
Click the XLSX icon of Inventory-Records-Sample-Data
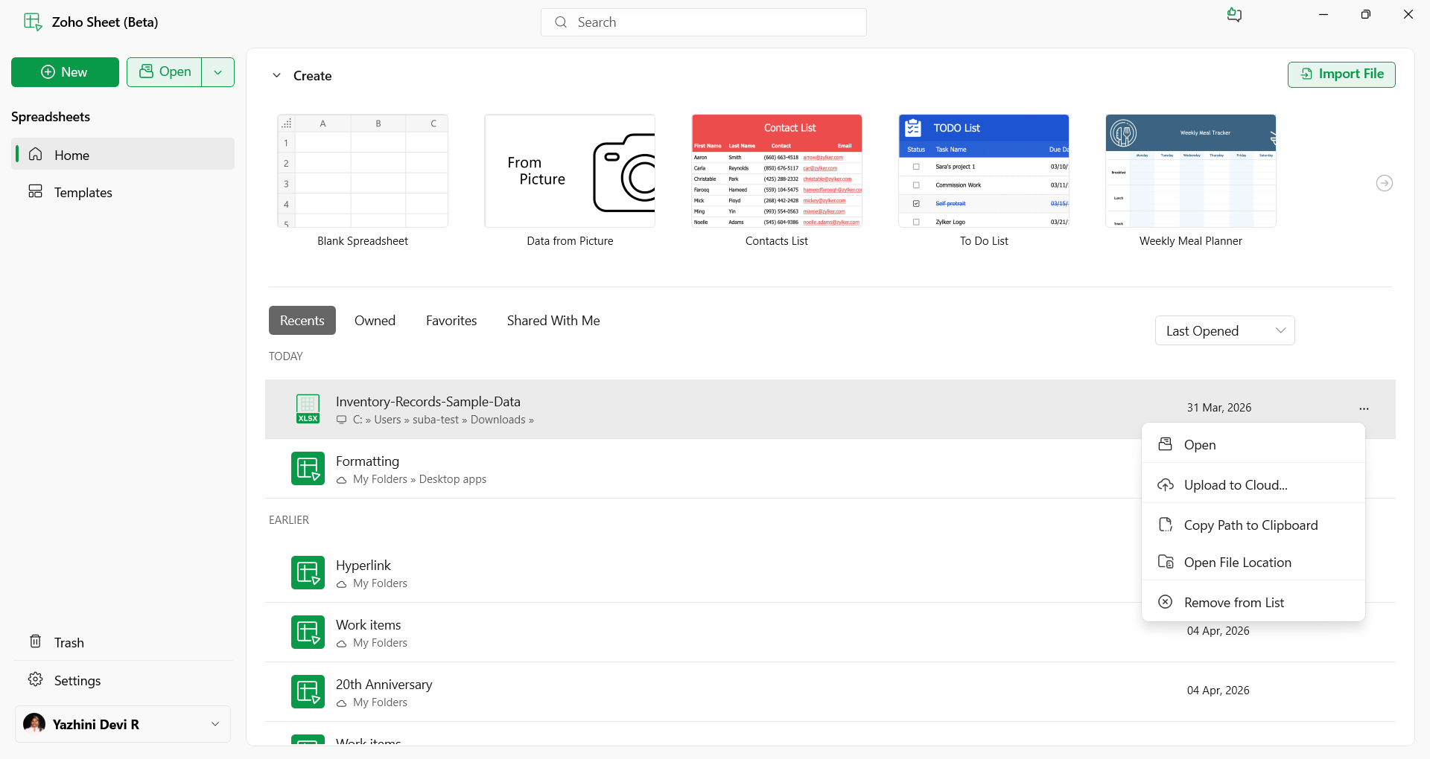coord(308,409)
